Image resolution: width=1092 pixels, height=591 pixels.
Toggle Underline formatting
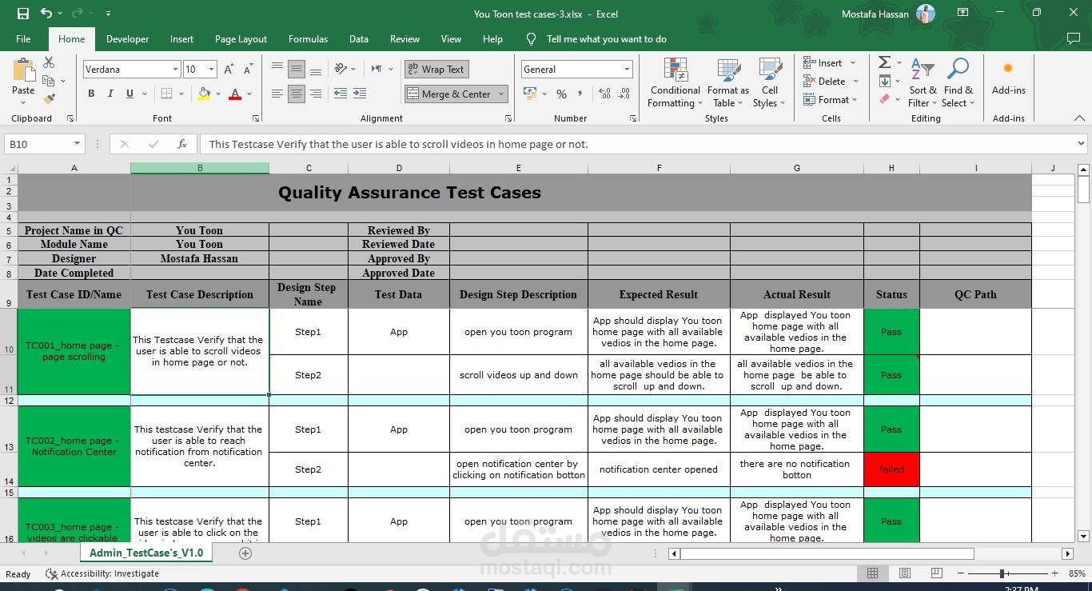pos(130,94)
